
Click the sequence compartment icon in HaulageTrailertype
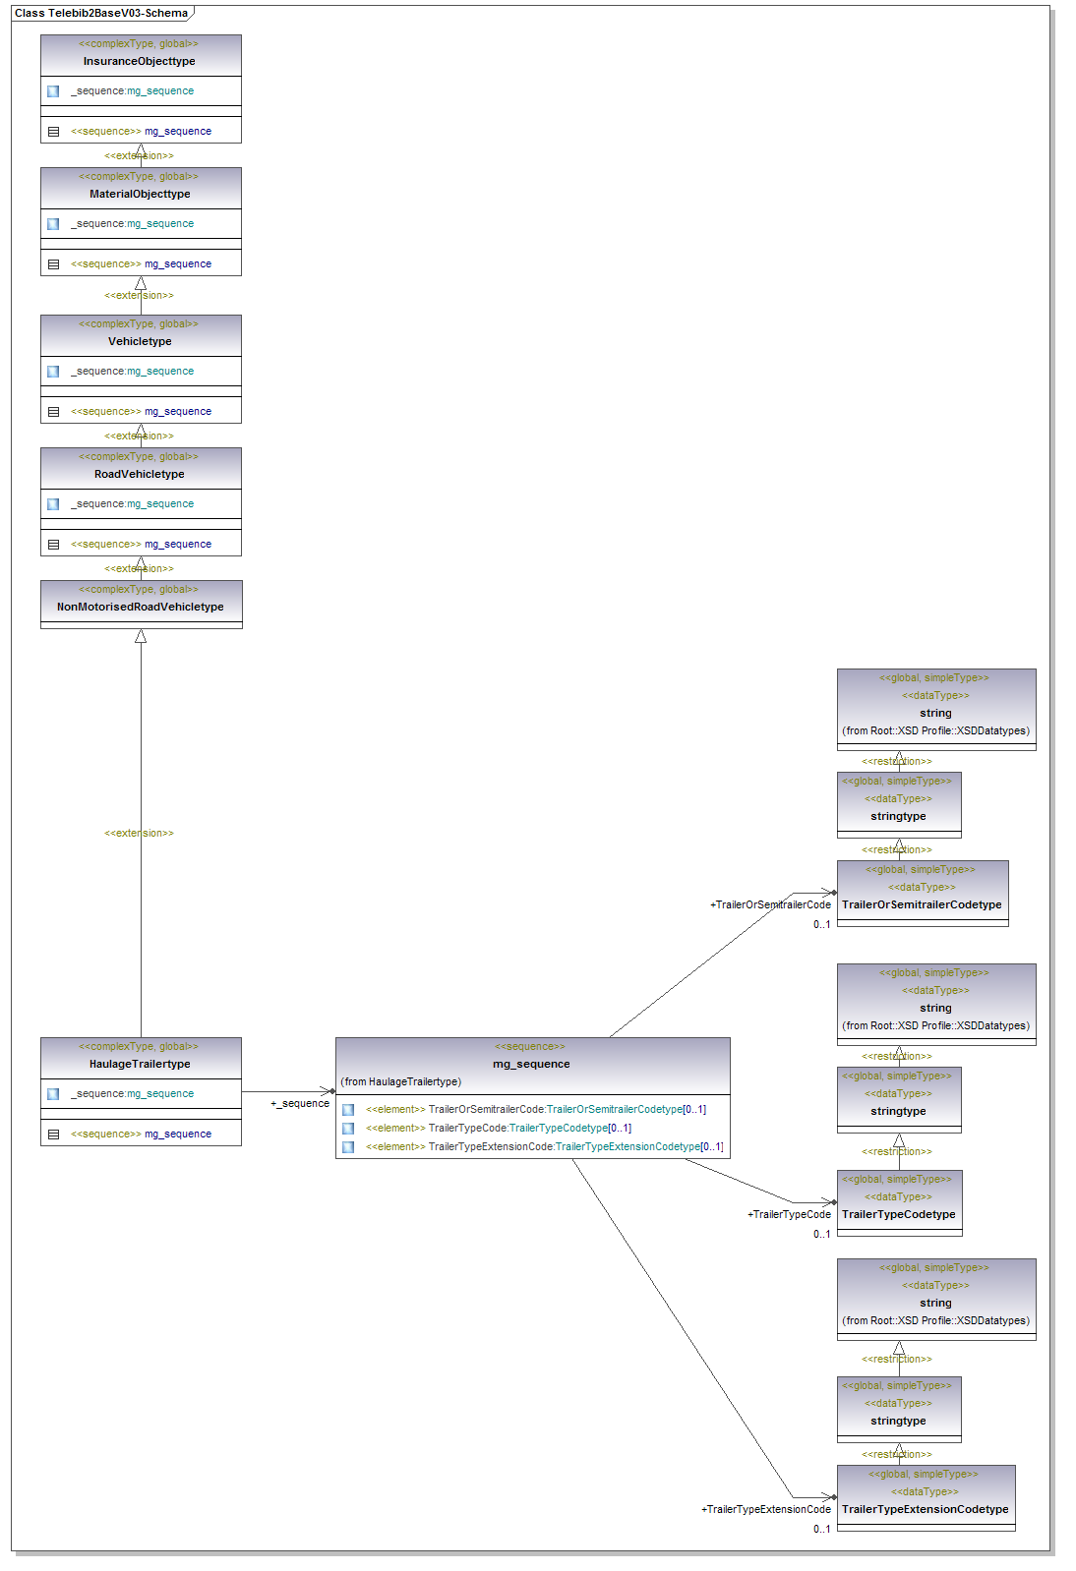point(53,1135)
